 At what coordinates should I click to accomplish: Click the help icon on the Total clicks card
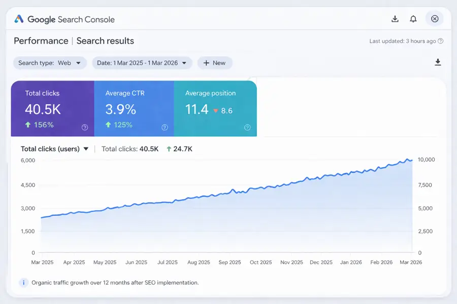[x=85, y=128]
